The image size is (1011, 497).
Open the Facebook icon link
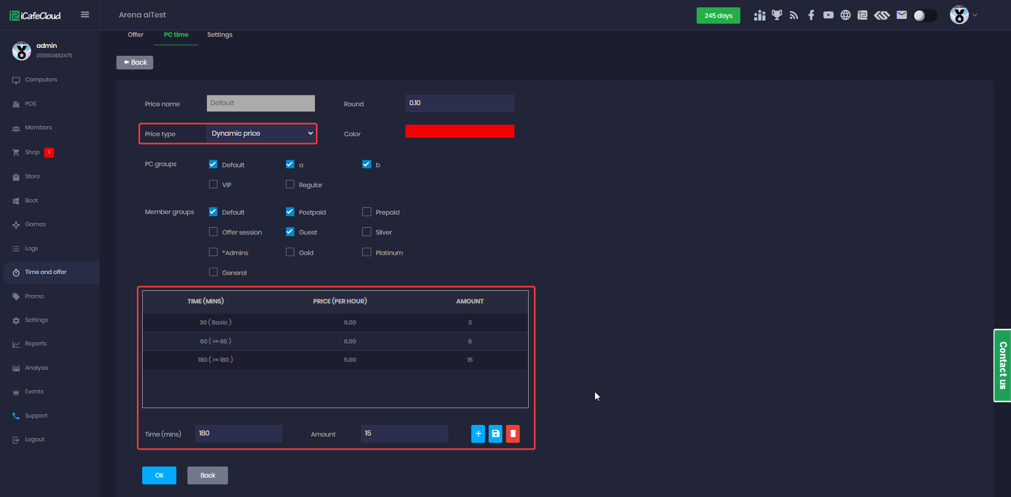click(x=811, y=15)
